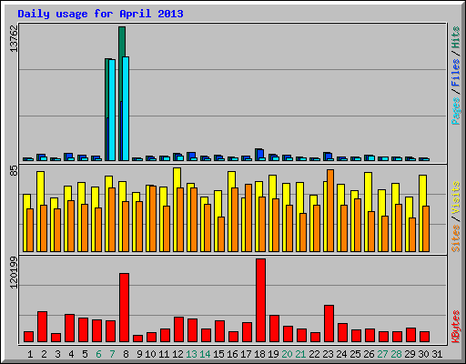Click the red KBytes bar for day 18
The image size is (466, 364).
click(260, 300)
